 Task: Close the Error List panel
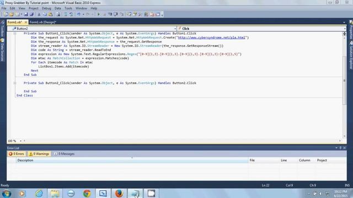click(344, 148)
